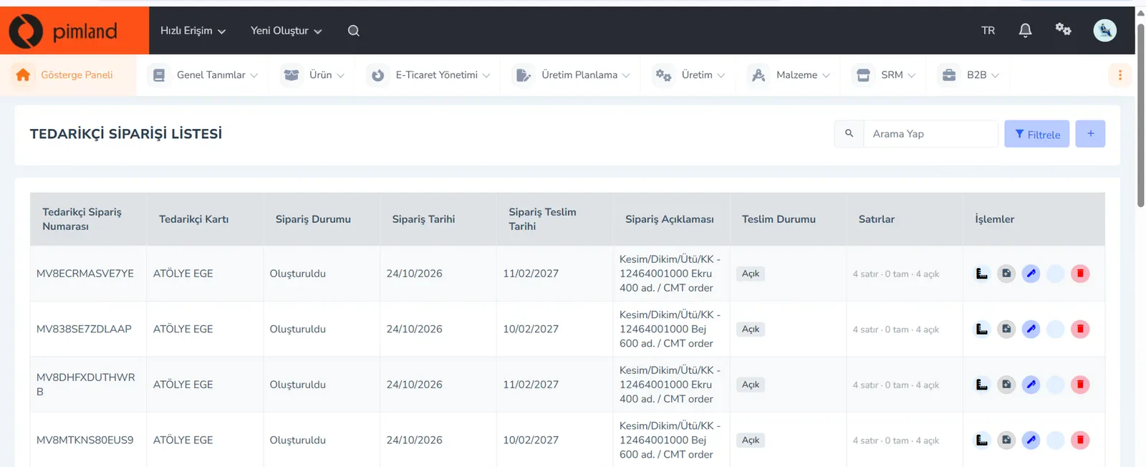Click the red delete icon for order MV8ECRMASVE7YE
The image size is (1146, 467).
[x=1080, y=274]
